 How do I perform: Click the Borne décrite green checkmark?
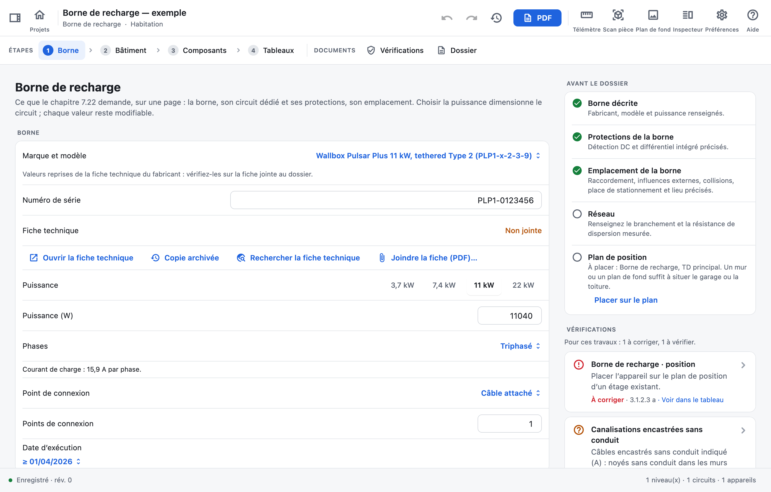tap(577, 103)
